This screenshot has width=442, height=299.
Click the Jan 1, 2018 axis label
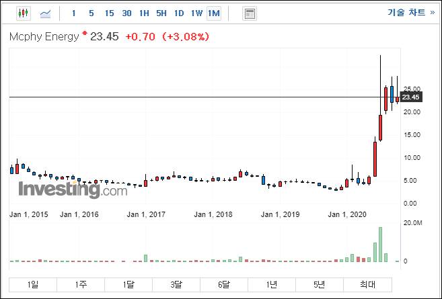pyautogui.click(x=213, y=214)
